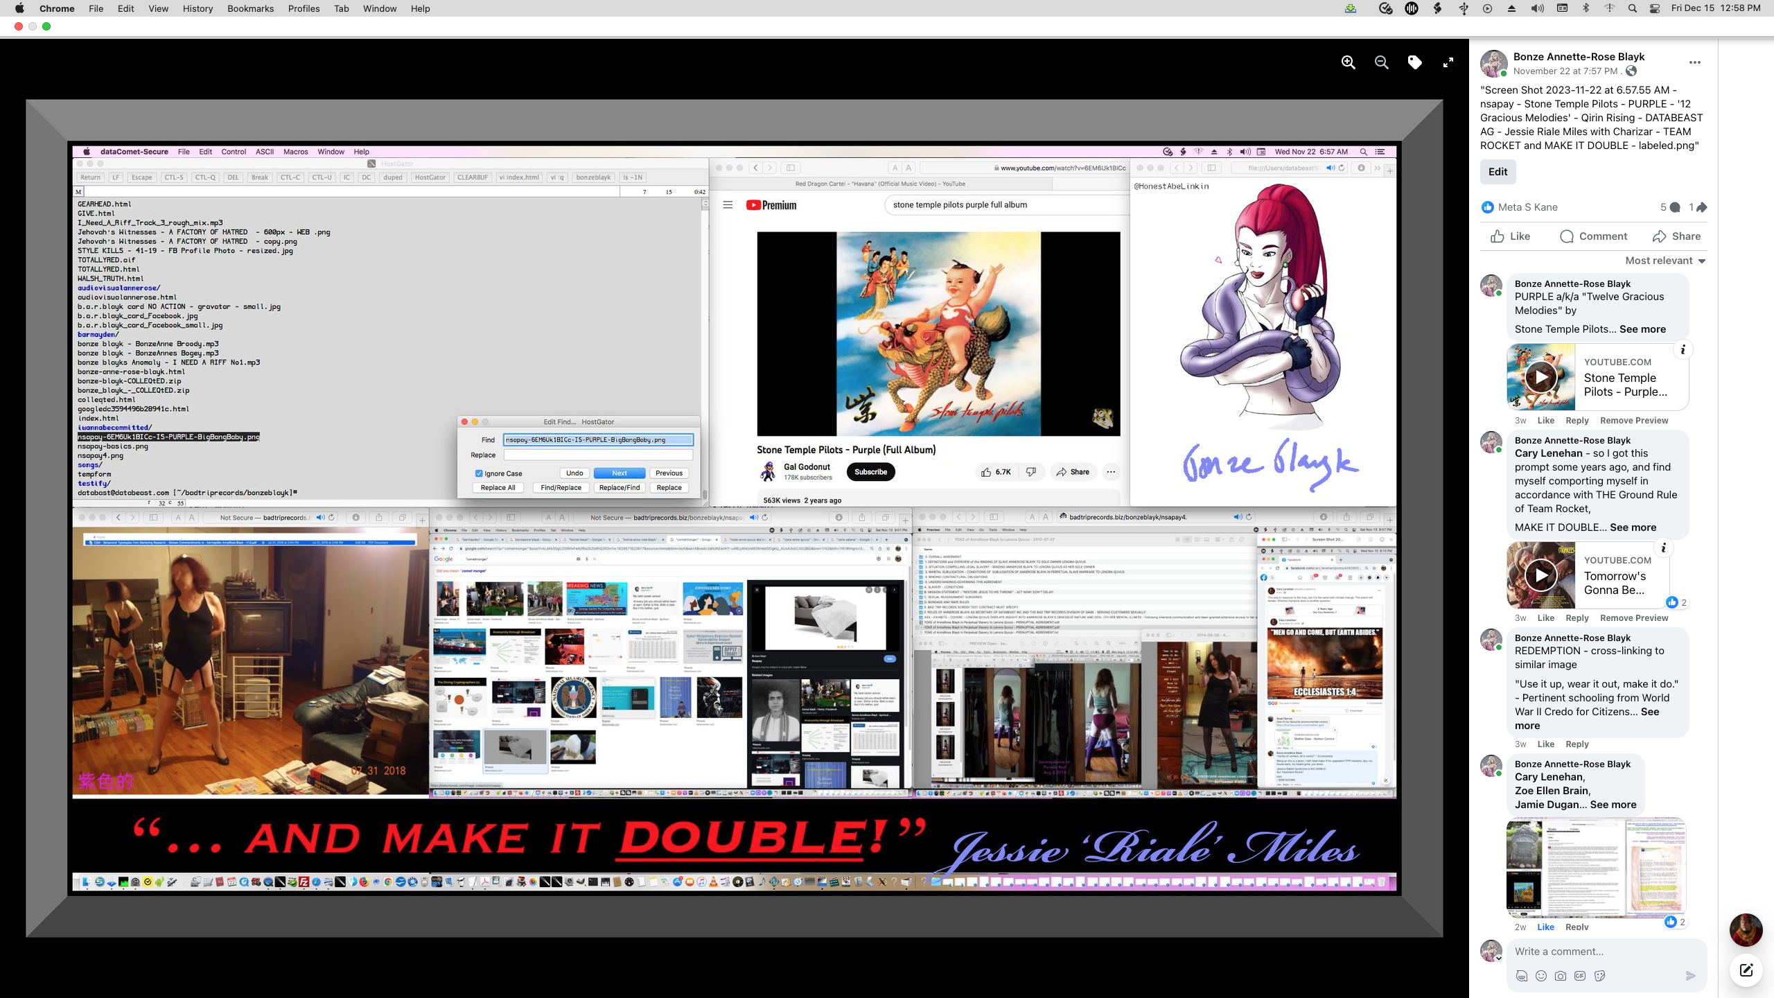The width and height of the screenshot is (1774, 998).
Task: Open chat head with red-robed avatar
Action: [1746, 930]
